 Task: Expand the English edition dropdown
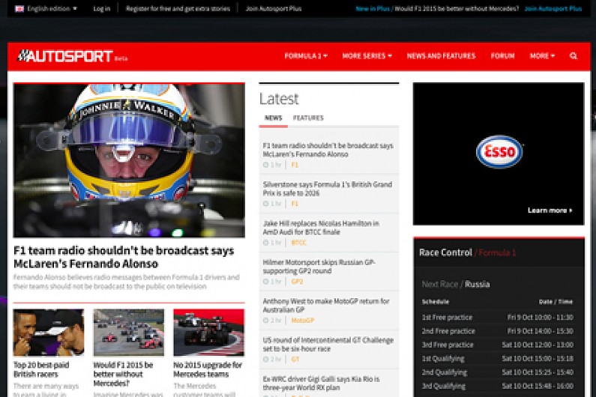click(x=52, y=8)
